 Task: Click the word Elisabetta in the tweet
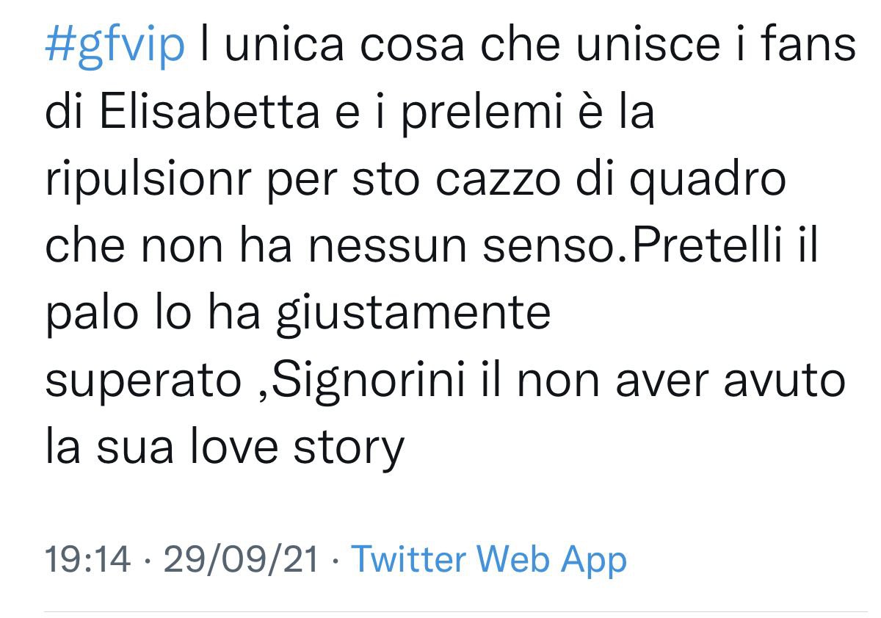tap(208, 113)
